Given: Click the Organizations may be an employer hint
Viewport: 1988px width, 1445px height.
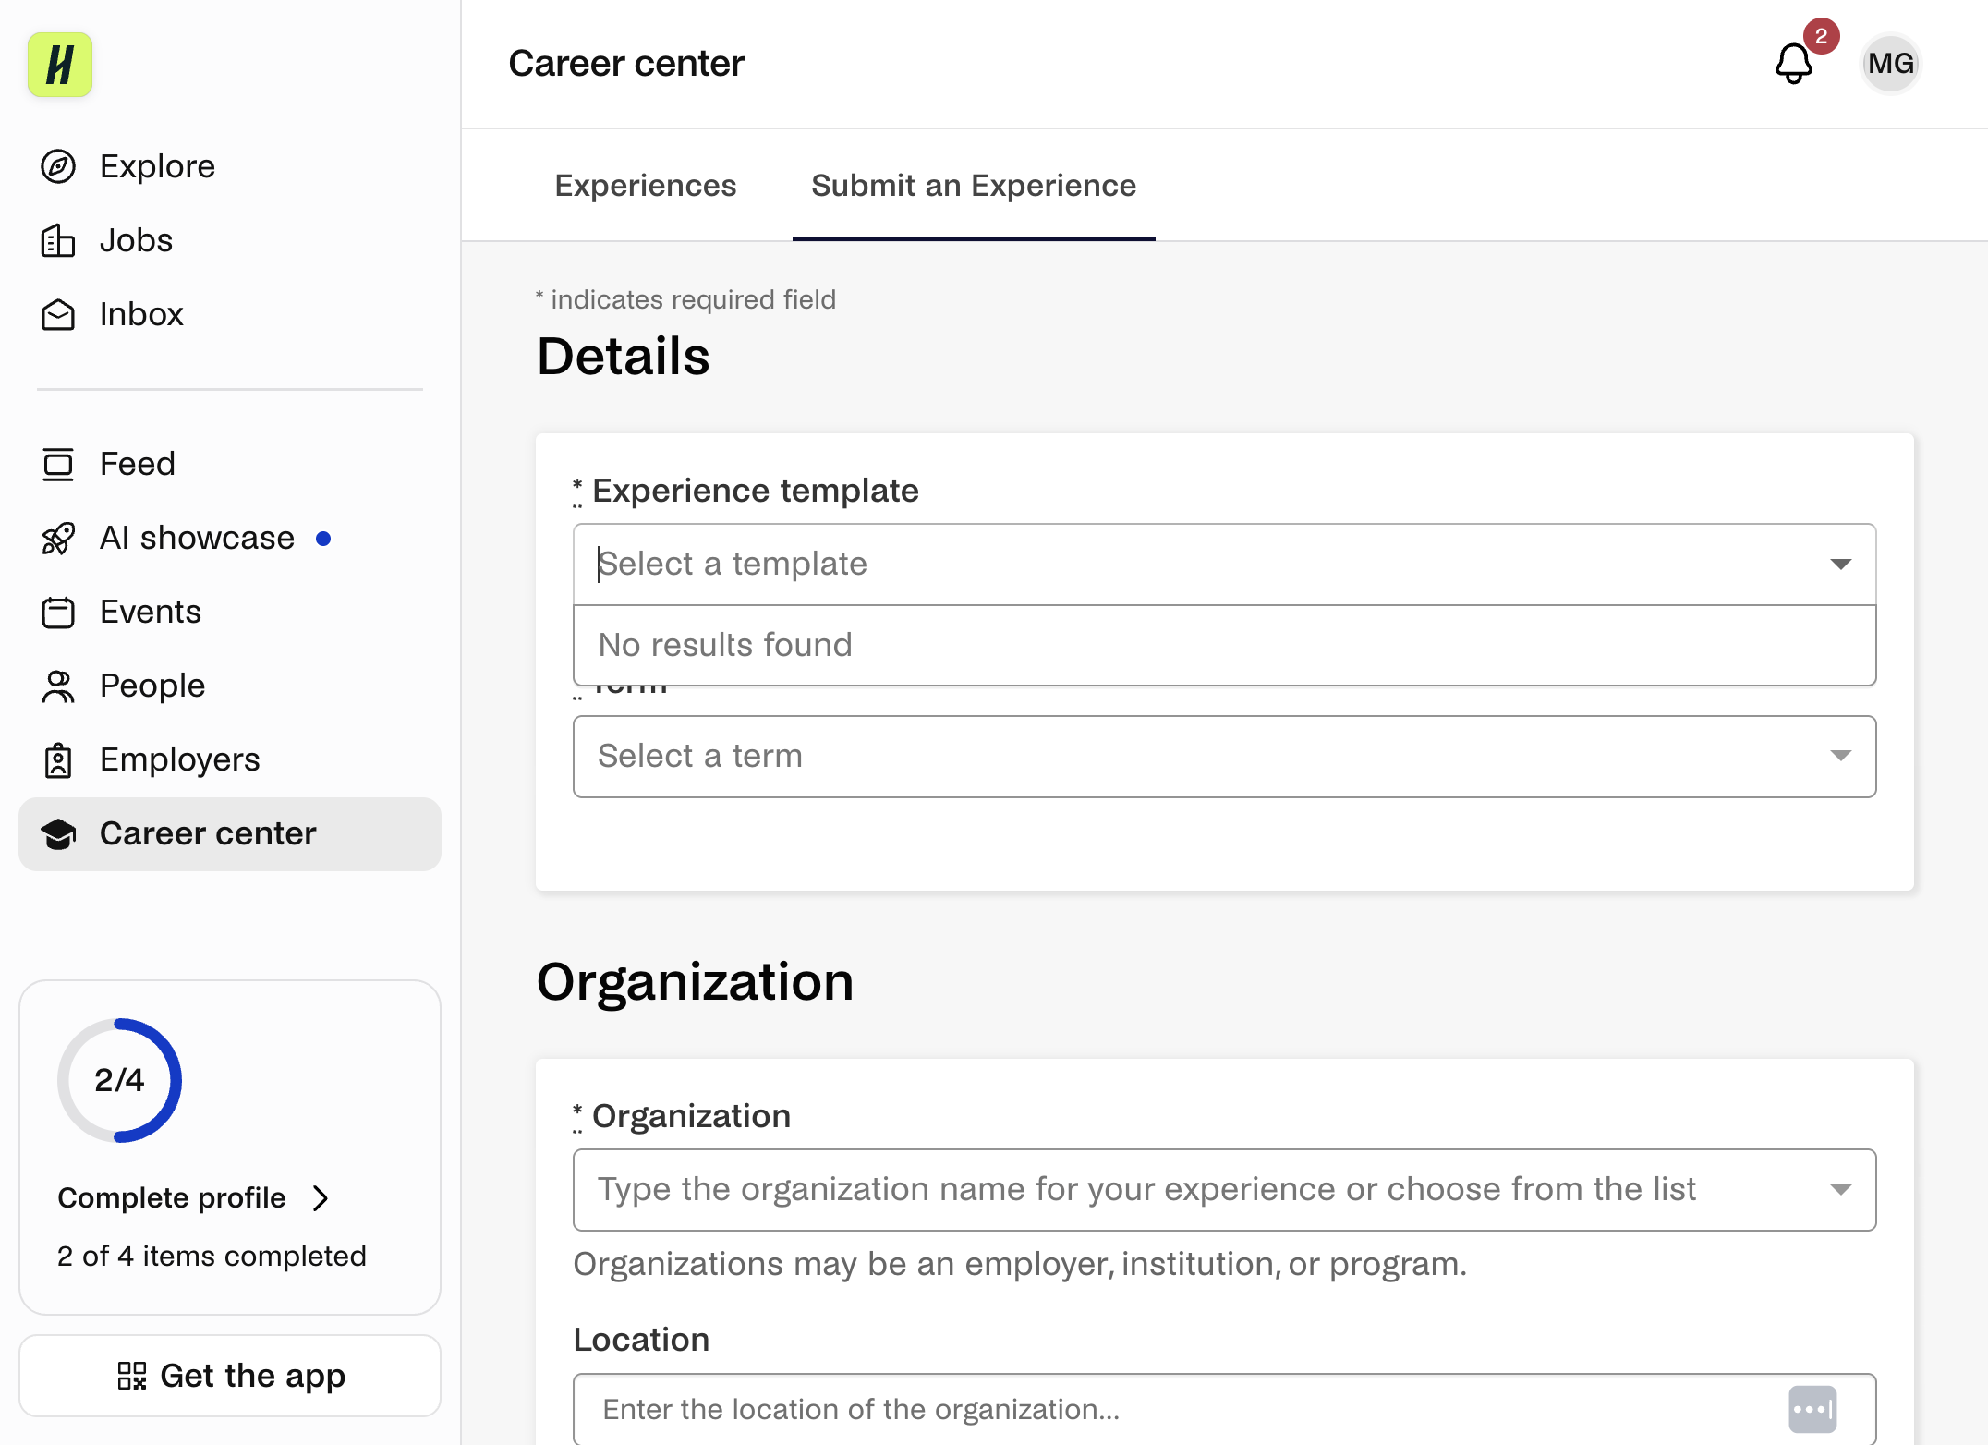Looking at the screenshot, I should pyautogui.click(x=1020, y=1264).
